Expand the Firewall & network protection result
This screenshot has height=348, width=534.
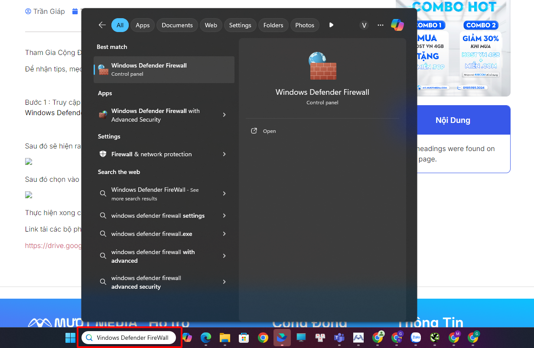224,154
